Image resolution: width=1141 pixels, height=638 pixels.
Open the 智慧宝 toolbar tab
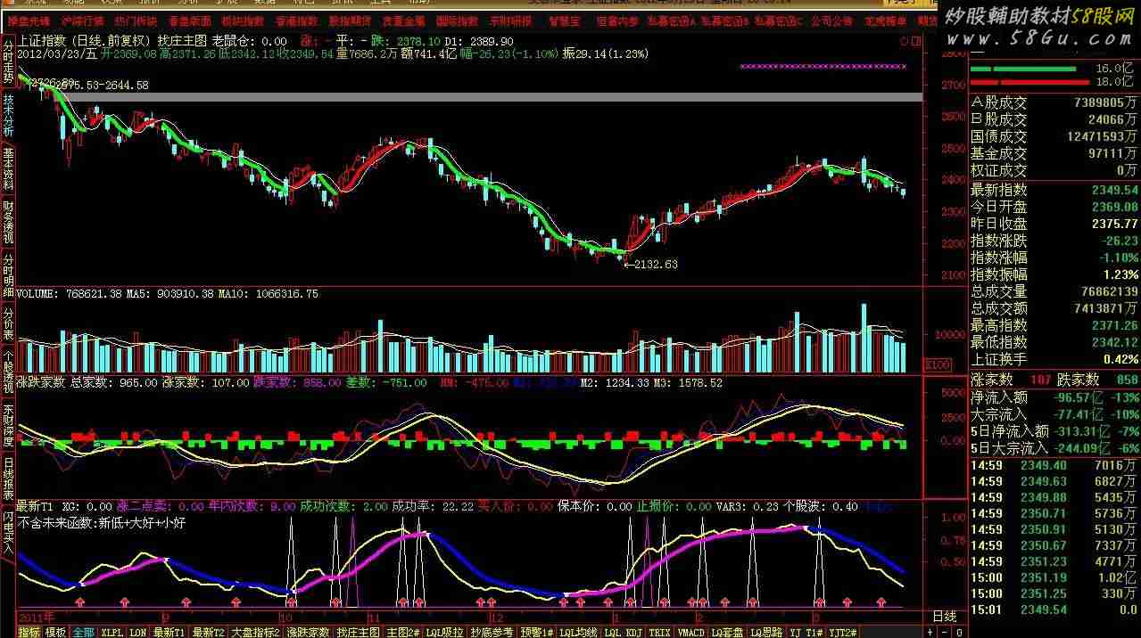[564, 20]
